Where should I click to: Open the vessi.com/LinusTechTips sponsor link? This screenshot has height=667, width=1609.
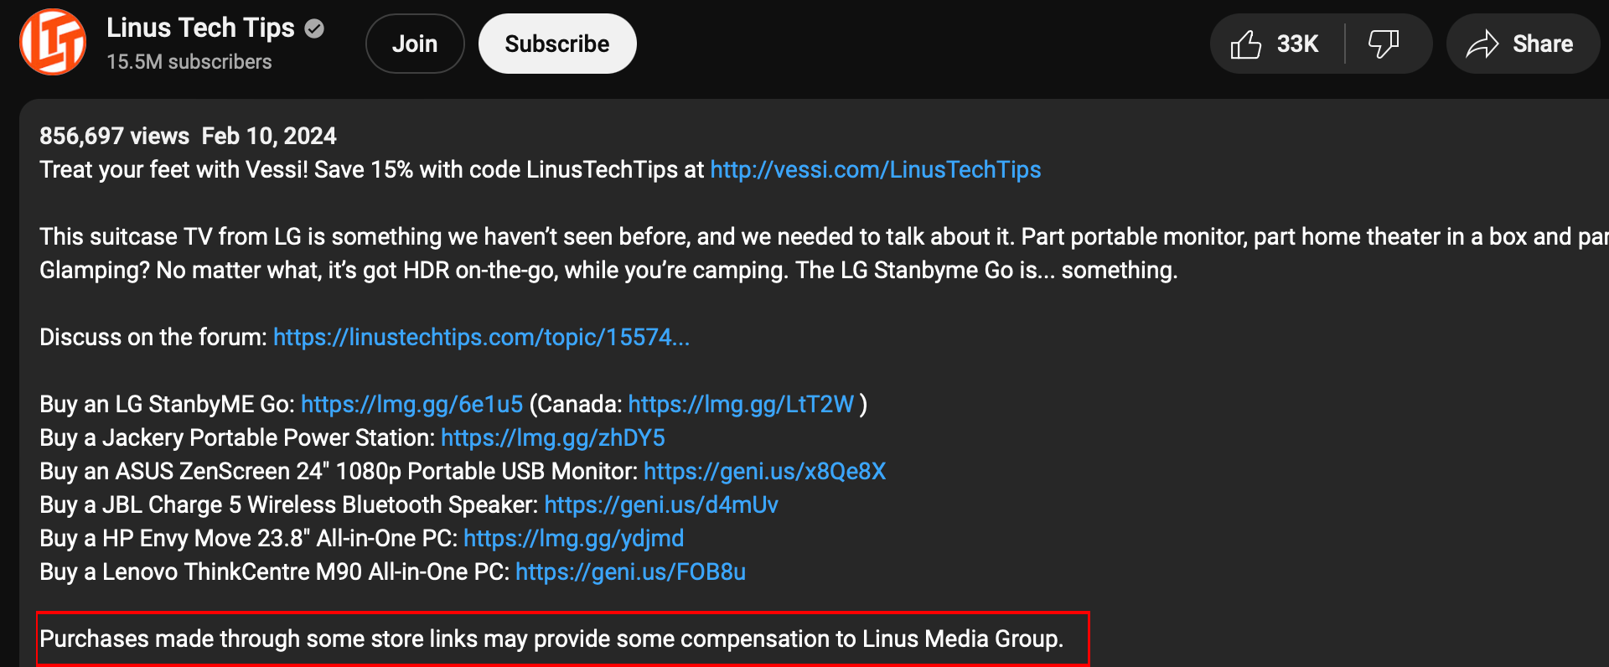875,169
